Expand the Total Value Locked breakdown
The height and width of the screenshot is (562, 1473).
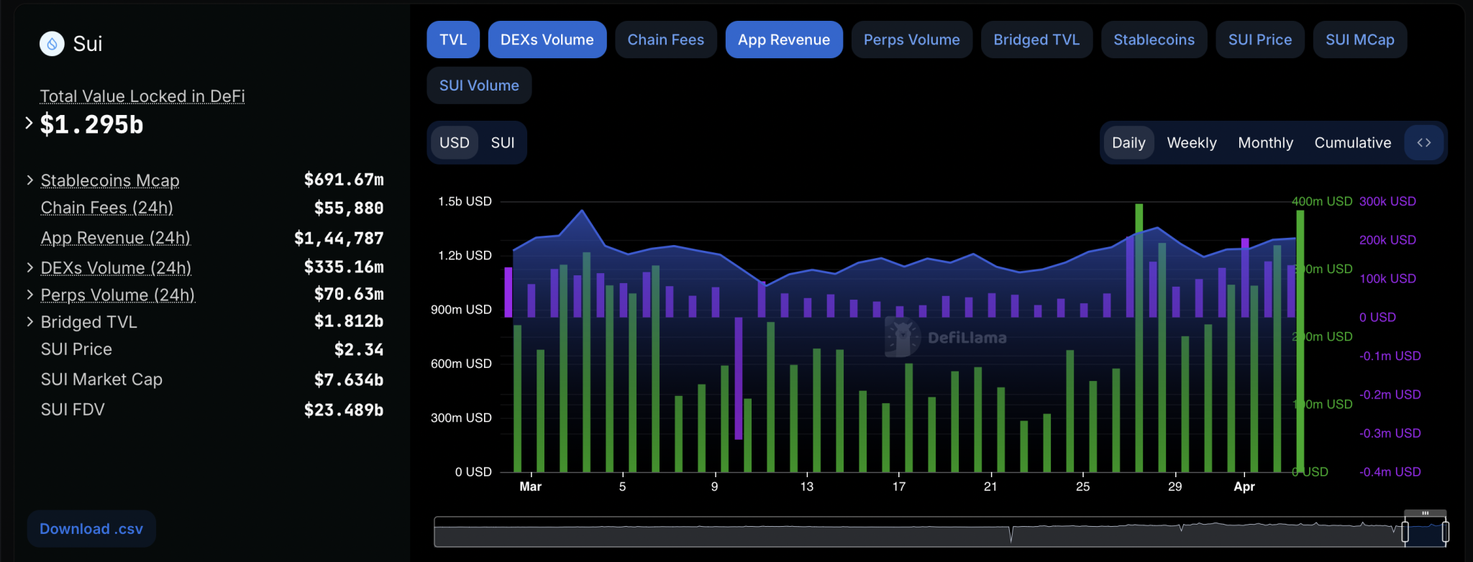pyautogui.click(x=29, y=124)
